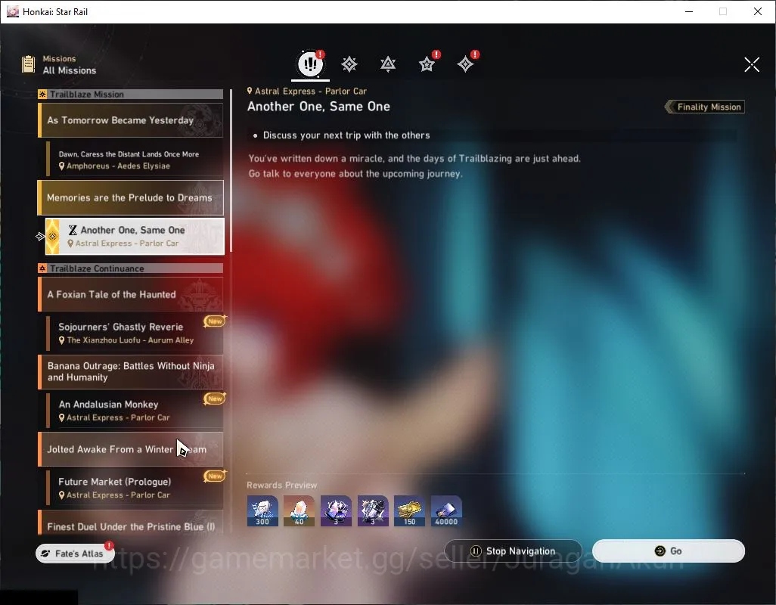Click pin icon on The Xianzhou Luofu - Aurum Alley
Screen dimensions: 776x605
pos(62,340)
